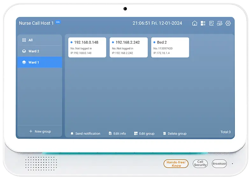
Task: Open settings gear icon
Action: click(x=228, y=23)
